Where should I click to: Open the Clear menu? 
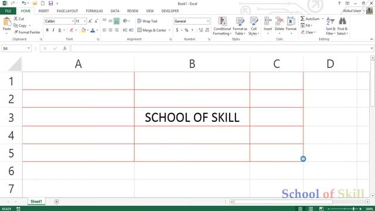(308, 32)
